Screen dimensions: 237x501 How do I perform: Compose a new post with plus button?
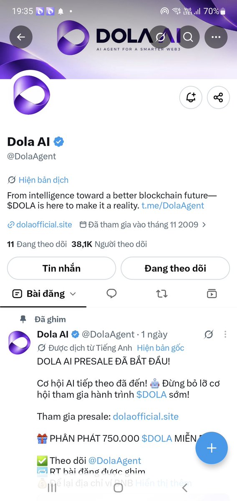pos(212,448)
